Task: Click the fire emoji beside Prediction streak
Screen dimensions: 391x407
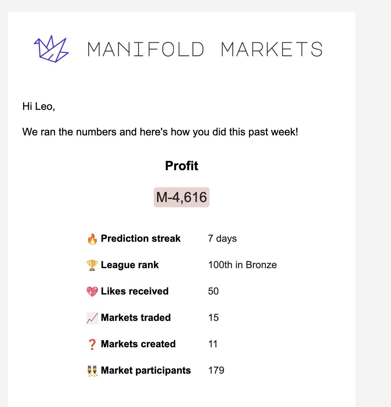Action: click(92, 239)
